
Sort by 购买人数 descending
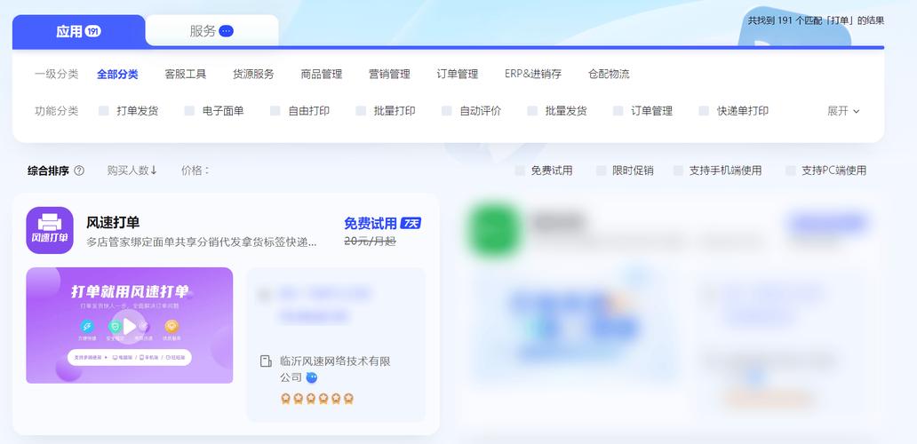click(x=132, y=170)
